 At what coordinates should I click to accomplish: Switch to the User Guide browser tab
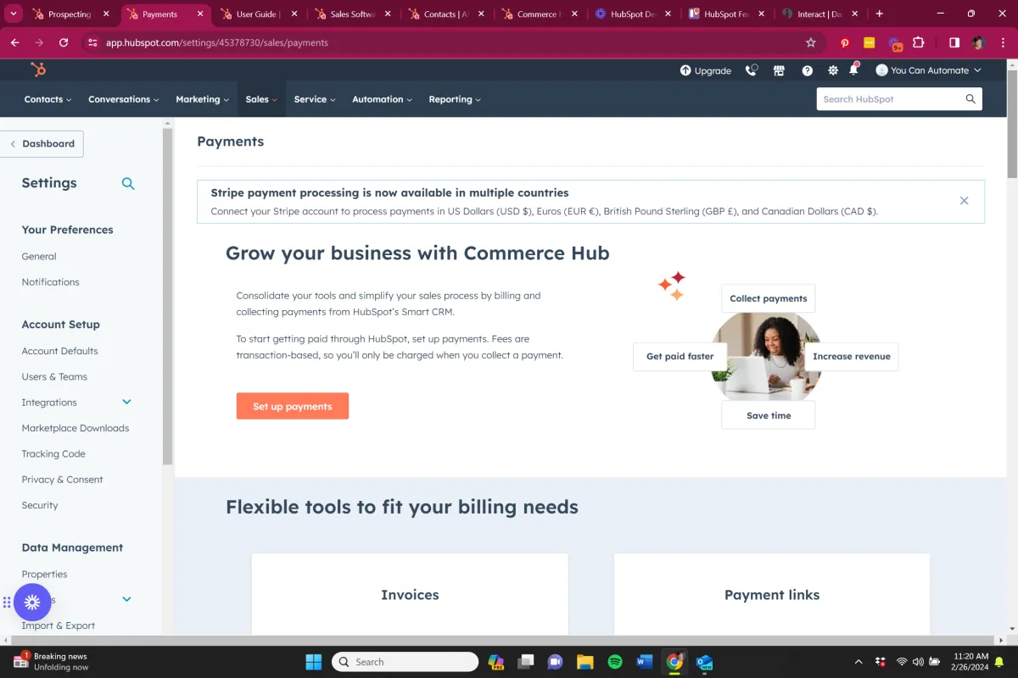coord(259,14)
